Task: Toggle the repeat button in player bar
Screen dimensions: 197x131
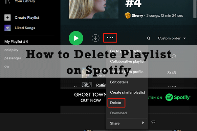Action: (153, 122)
